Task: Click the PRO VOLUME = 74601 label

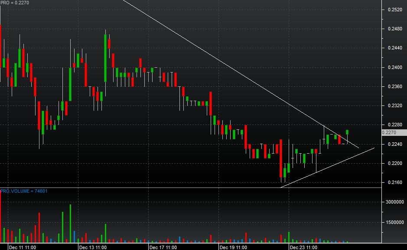Action: (x=24, y=191)
